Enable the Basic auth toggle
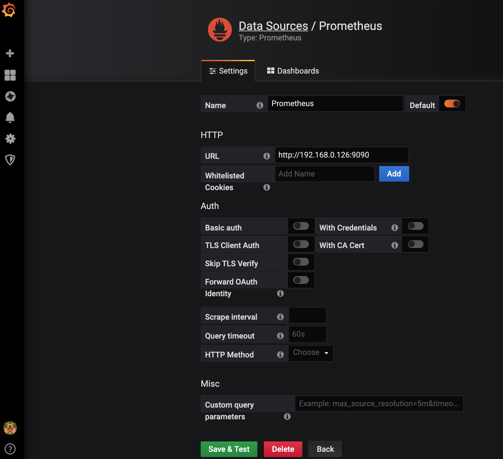503x459 pixels. (x=301, y=226)
